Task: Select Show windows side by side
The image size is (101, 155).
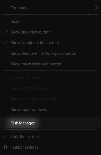Action: coord(51,99)
